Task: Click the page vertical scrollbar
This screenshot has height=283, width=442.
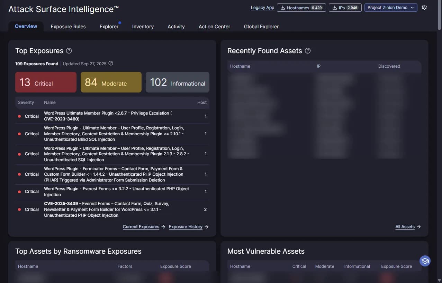Action: 440,141
